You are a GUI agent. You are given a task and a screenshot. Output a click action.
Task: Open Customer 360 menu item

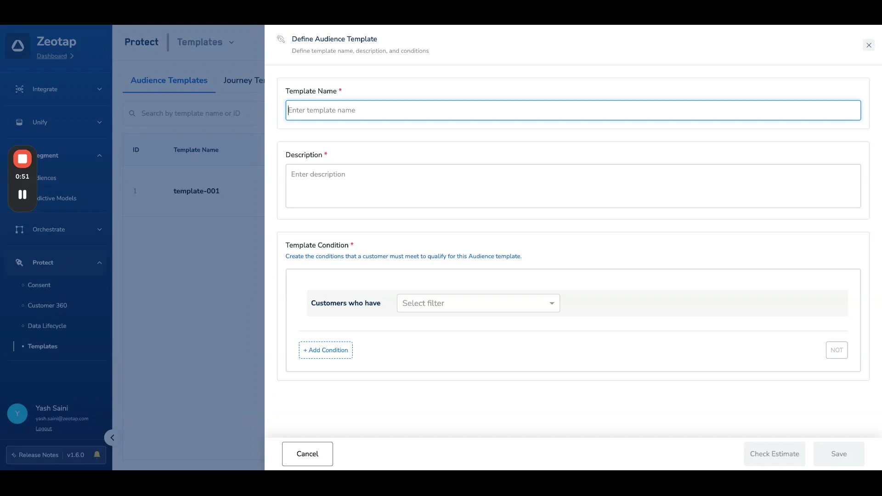[x=47, y=305]
